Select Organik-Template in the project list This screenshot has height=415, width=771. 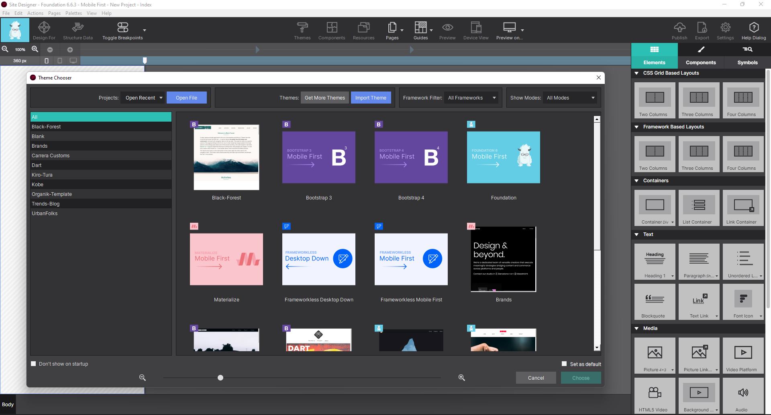click(101, 194)
